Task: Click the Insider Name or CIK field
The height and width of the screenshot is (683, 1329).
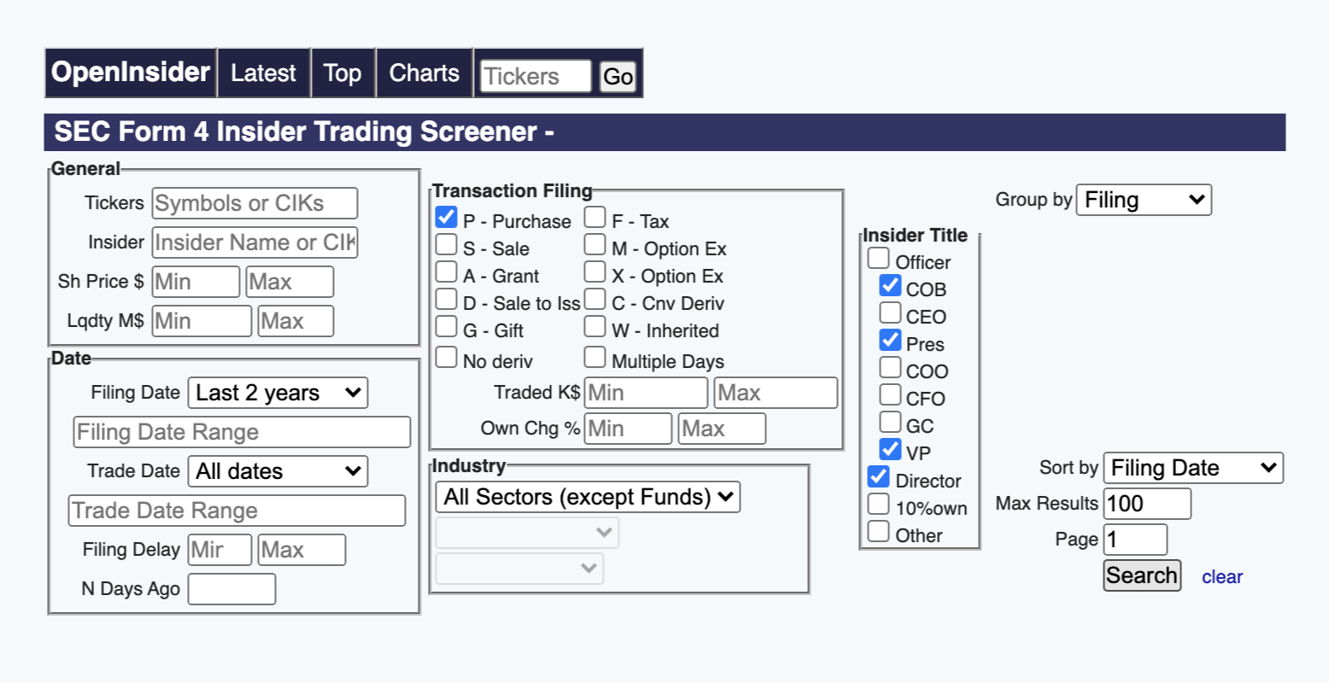Action: (255, 242)
